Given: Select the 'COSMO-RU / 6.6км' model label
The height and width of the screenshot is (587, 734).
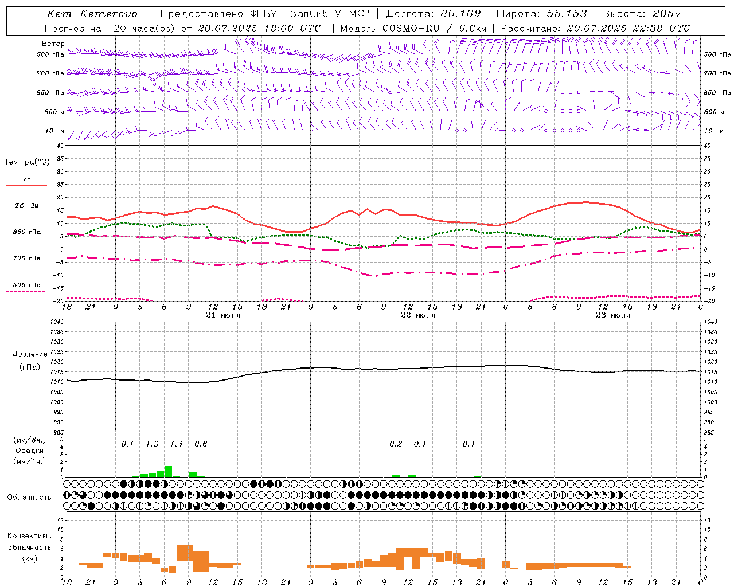Looking at the screenshot, I should click(x=435, y=28).
